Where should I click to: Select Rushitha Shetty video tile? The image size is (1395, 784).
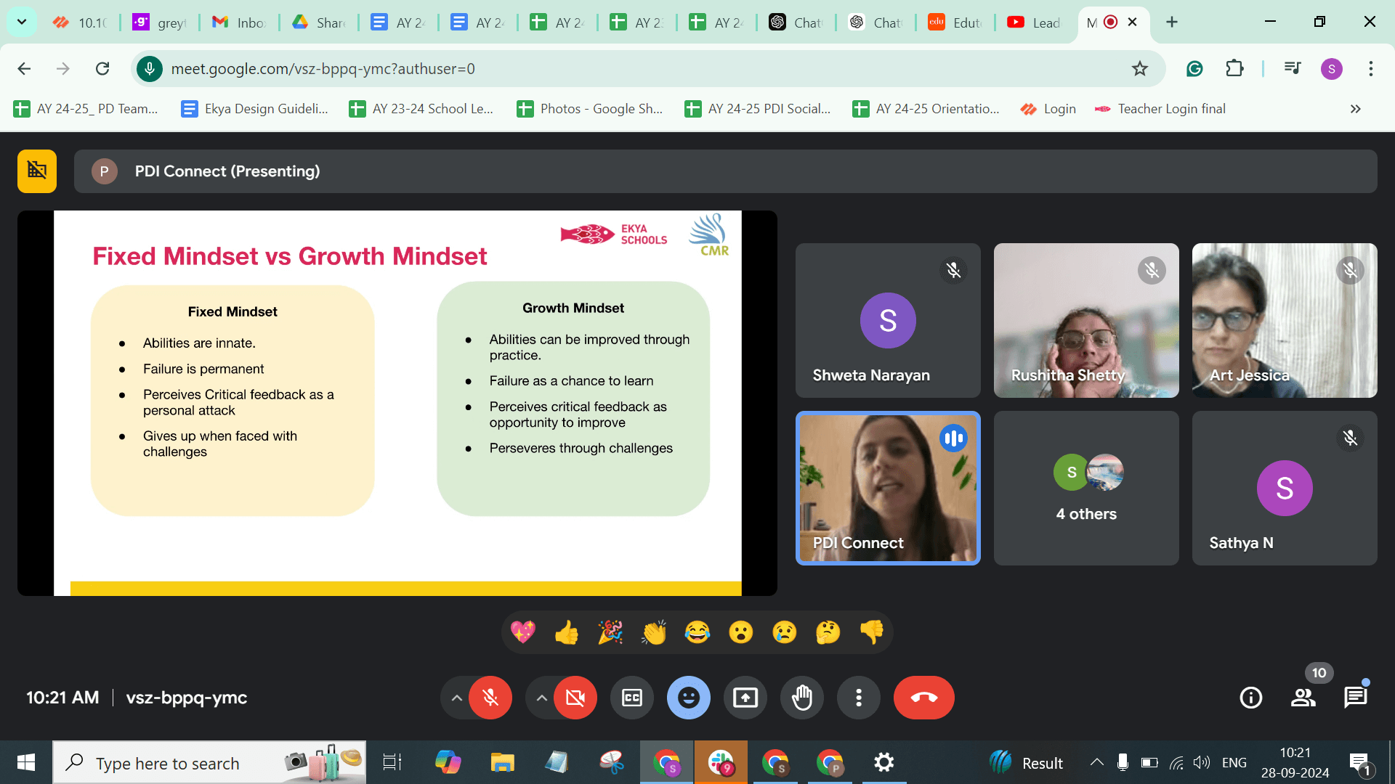tap(1086, 320)
